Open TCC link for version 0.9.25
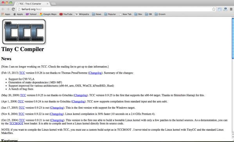234x142 pixels. 23,95
